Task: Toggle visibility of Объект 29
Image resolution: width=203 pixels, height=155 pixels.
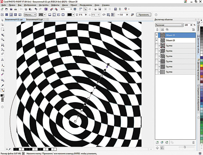Action: (x=157, y=40)
